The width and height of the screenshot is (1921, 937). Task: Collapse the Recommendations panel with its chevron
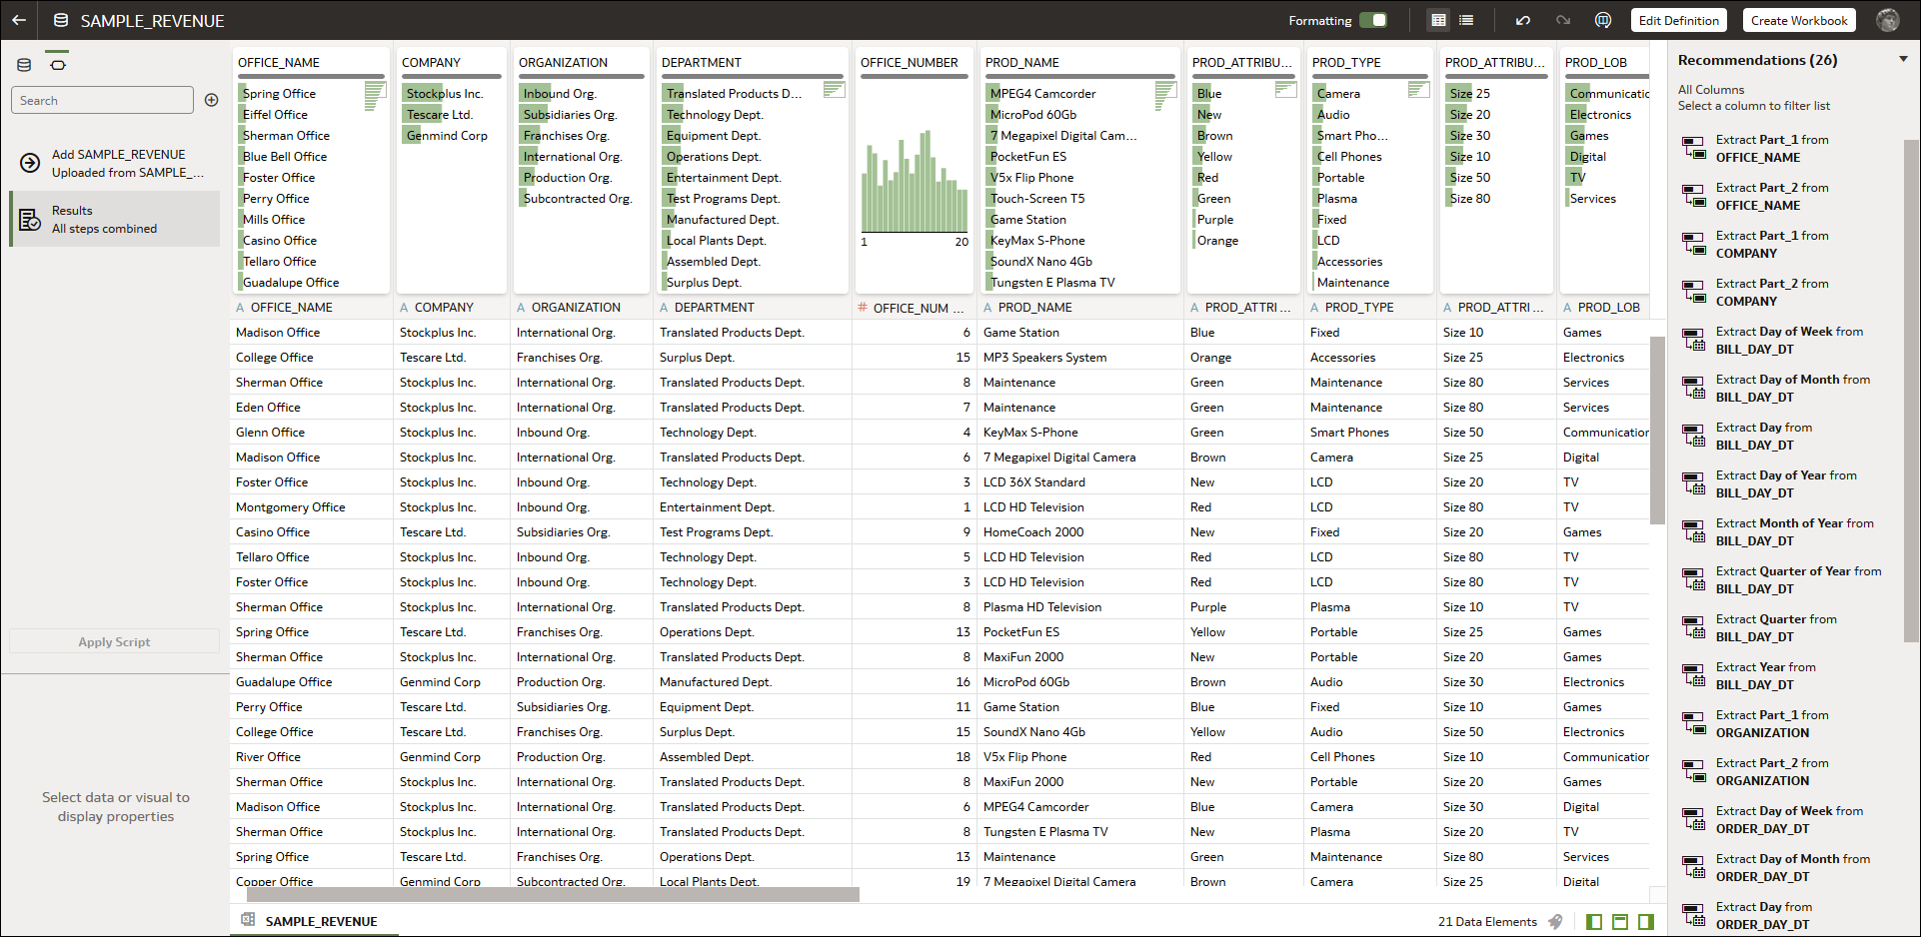[x=1904, y=59]
